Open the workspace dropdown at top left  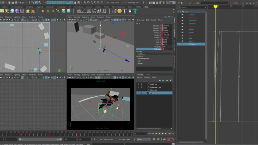coord(2,3)
